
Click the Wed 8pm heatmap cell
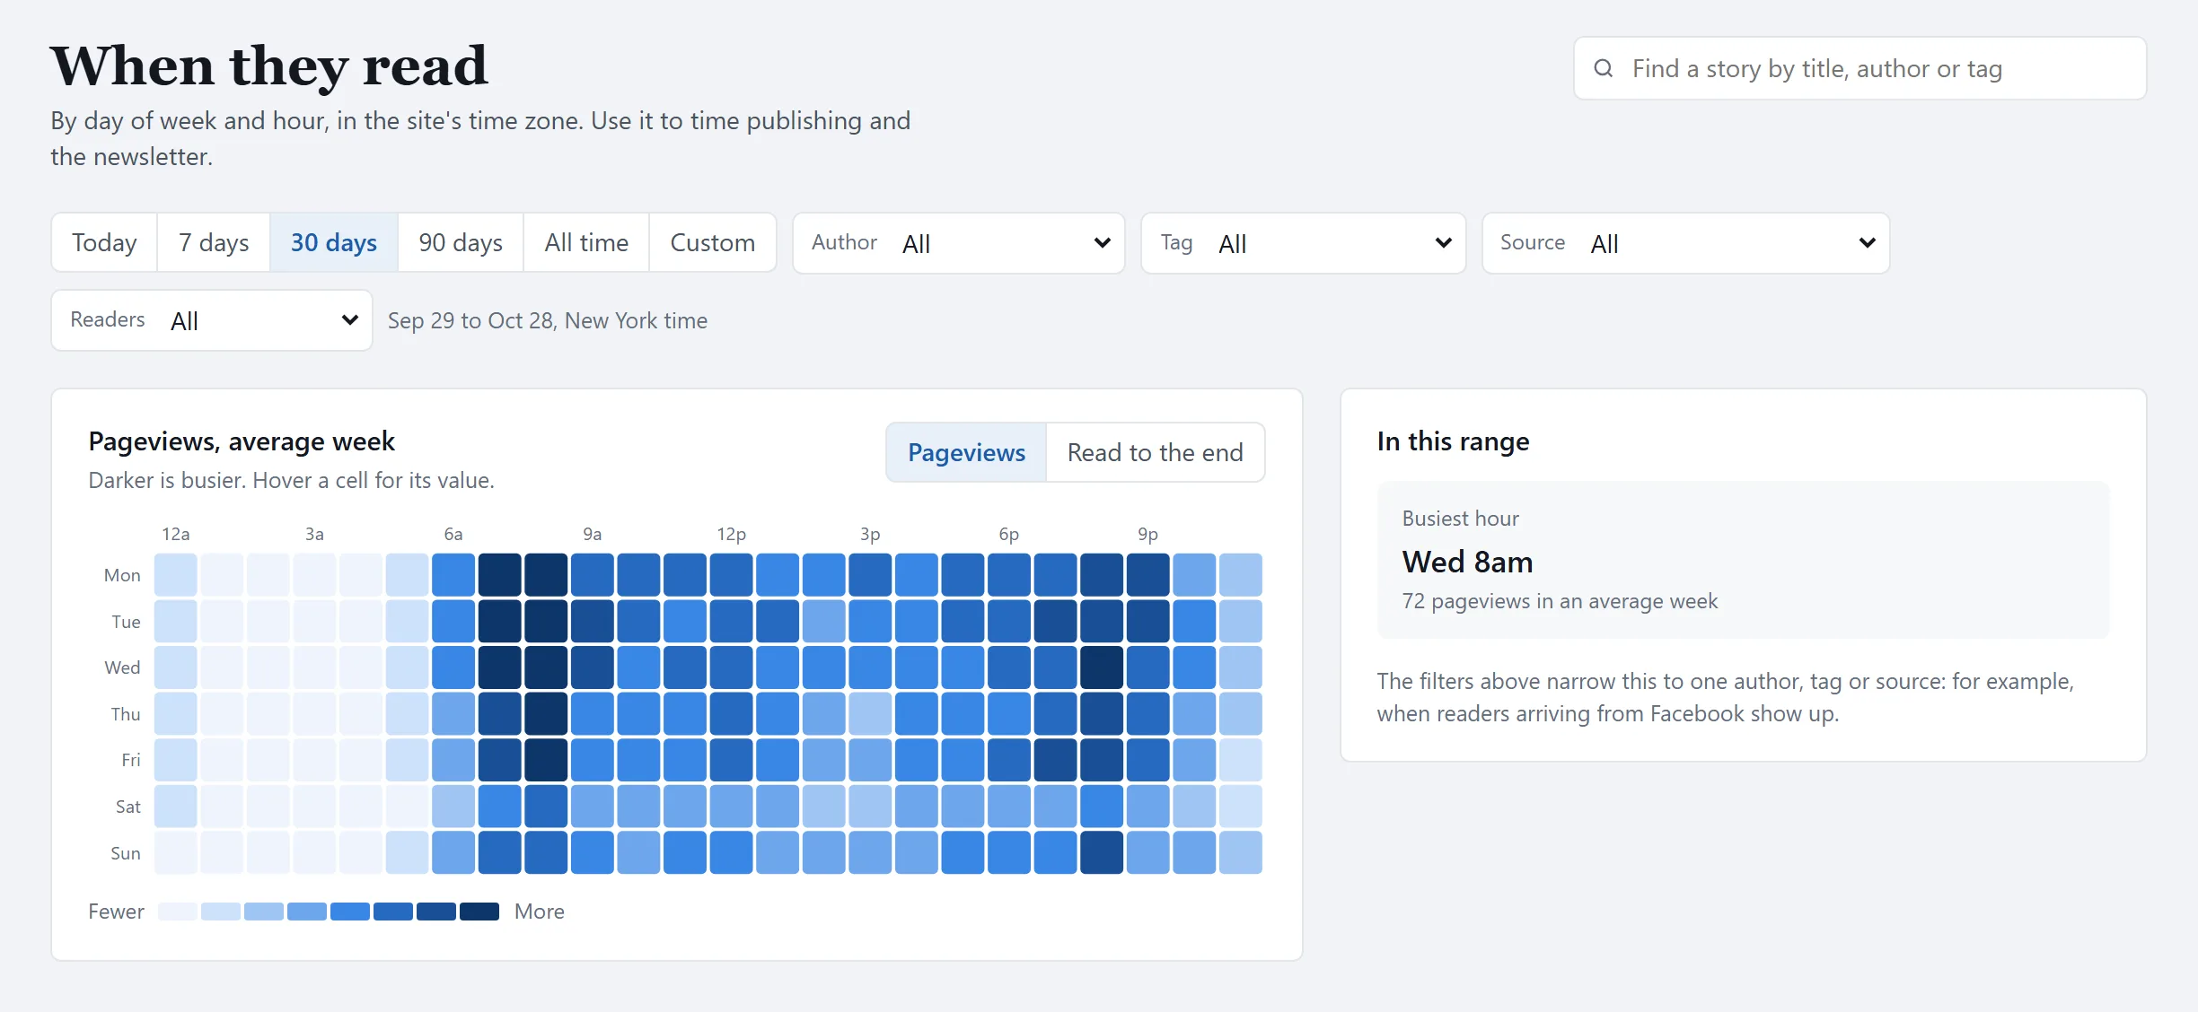pyautogui.click(x=1102, y=667)
